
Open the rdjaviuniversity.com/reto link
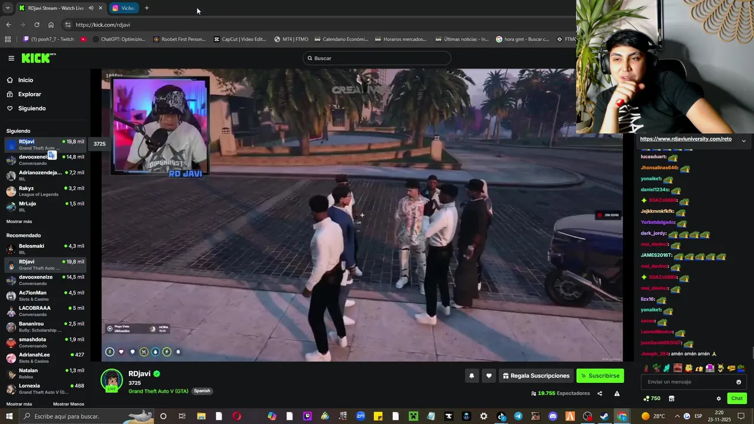pos(686,139)
